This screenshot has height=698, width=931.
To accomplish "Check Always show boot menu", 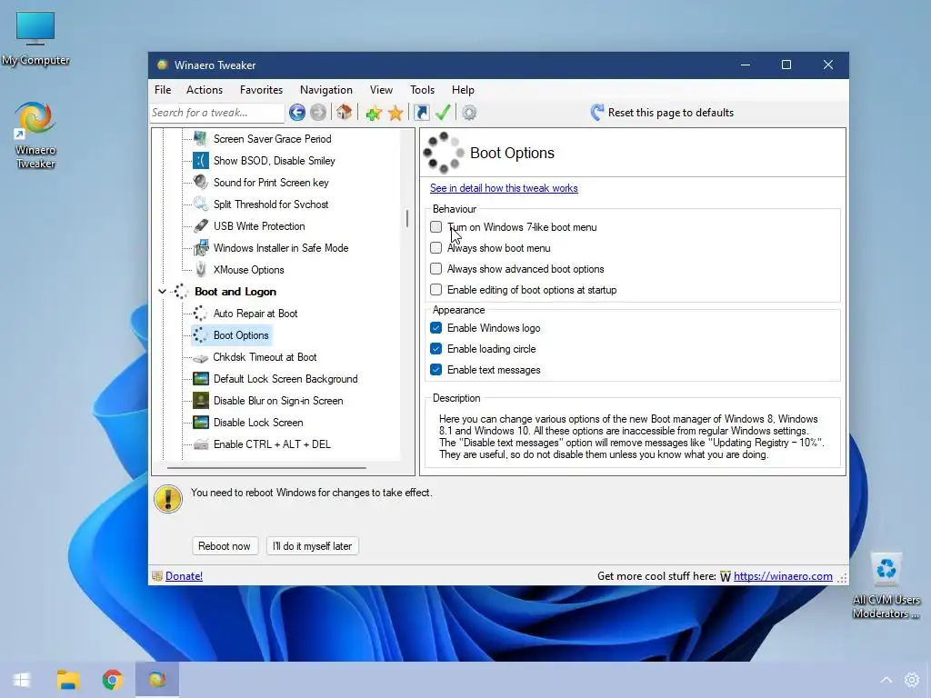I will click(x=435, y=247).
